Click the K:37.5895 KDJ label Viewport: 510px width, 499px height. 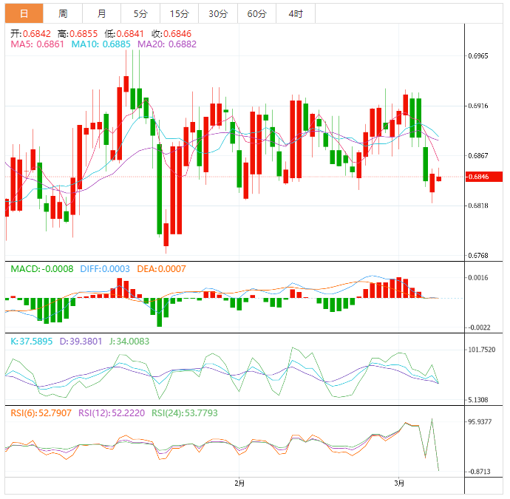31,342
